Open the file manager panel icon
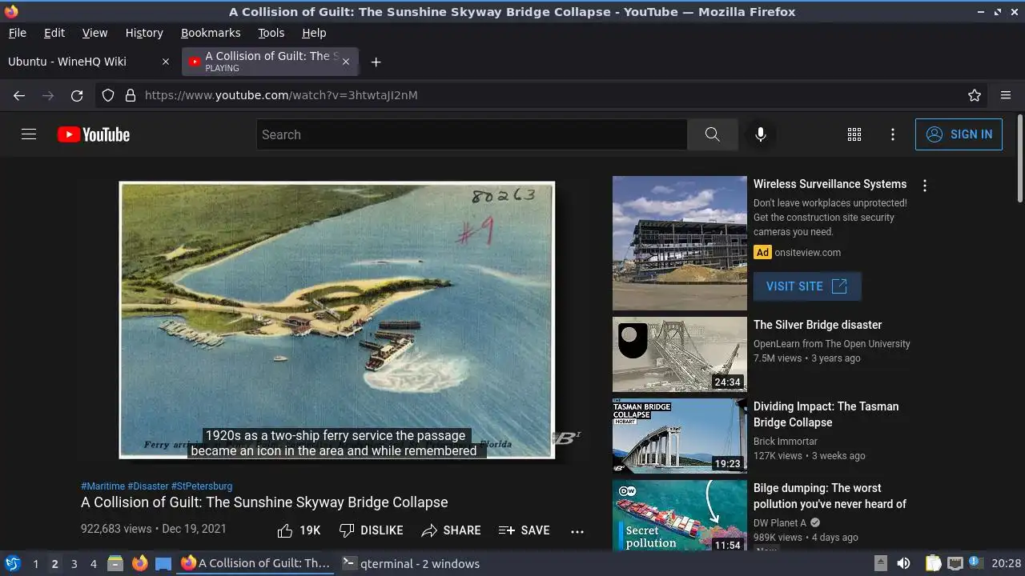This screenshot has width=1025, height=576. tap(115, 563)
